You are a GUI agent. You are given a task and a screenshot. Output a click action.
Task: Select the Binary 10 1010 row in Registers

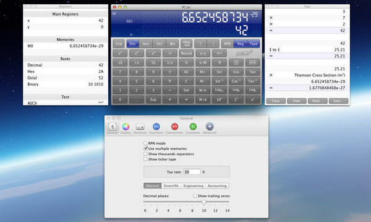pos(66,84)
